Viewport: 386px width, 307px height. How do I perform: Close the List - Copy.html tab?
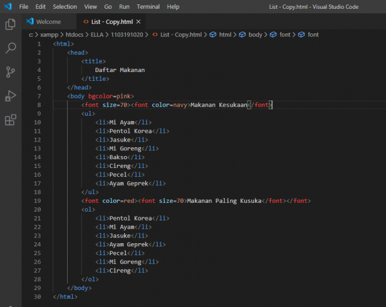[139, 21]
